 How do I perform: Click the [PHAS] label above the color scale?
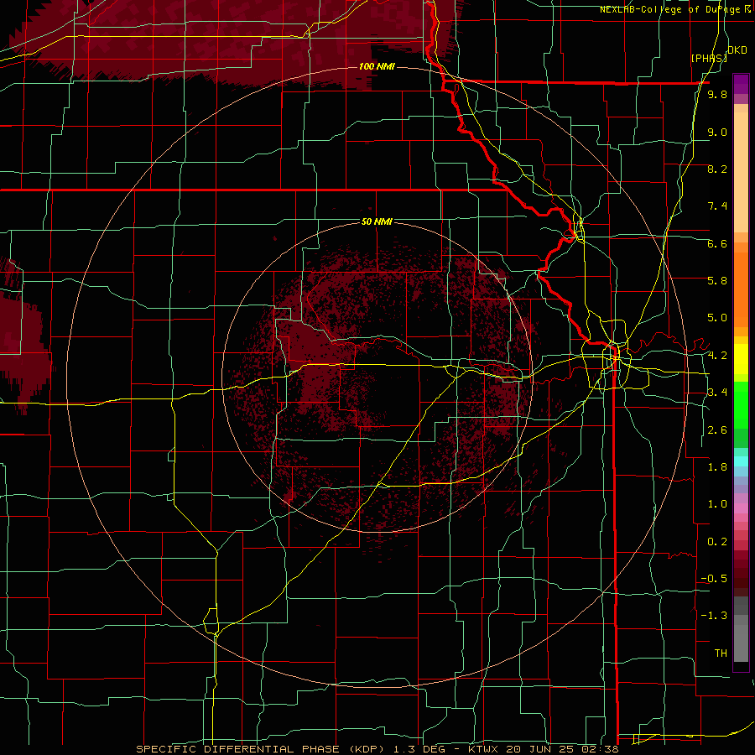point(709,59)
